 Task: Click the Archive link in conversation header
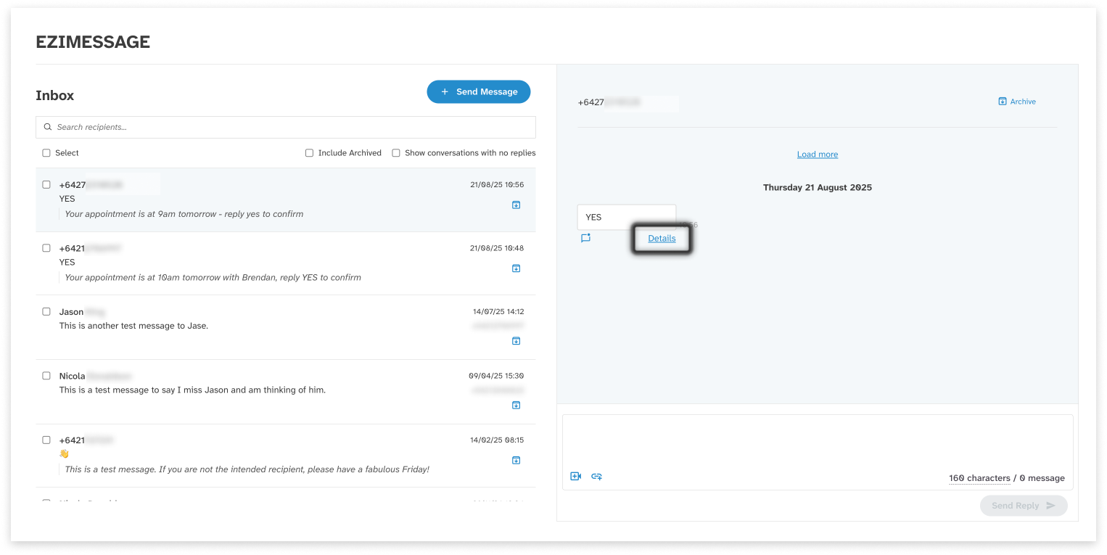pyautogui.click(x=1017, y=102)
